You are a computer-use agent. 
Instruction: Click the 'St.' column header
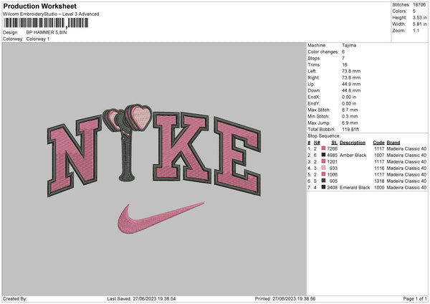pyautogui.click(x=334, y=143)
